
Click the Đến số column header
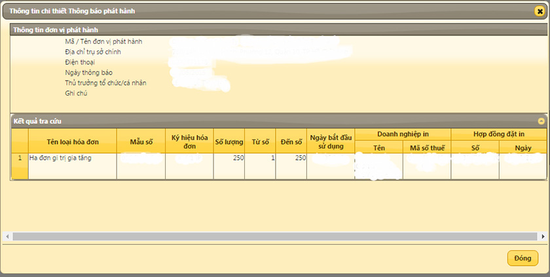[291, 141]
